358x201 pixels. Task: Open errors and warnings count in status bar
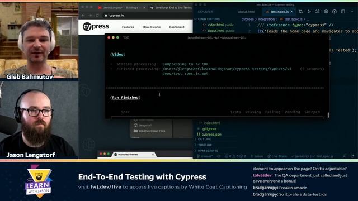[x=235, y=156]
